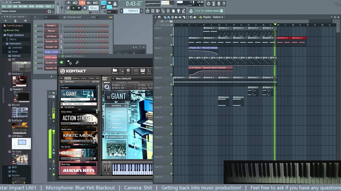Collapse the Generators folder in browser

[x=15, y=44]
